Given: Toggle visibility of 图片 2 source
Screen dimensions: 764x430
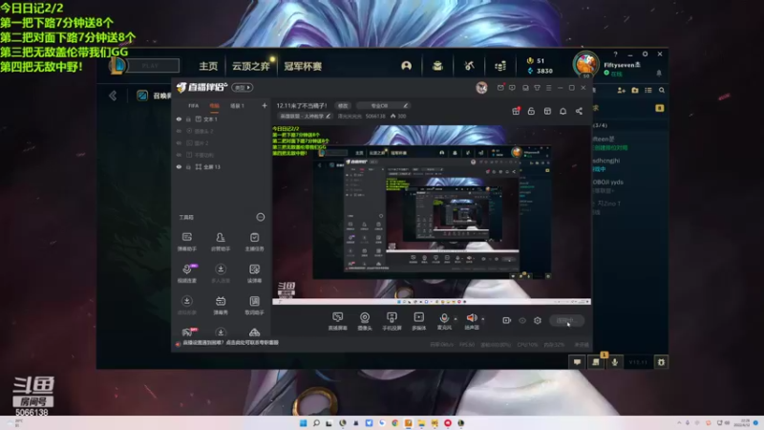Looking at the screenshot, I should coord(179,142).
